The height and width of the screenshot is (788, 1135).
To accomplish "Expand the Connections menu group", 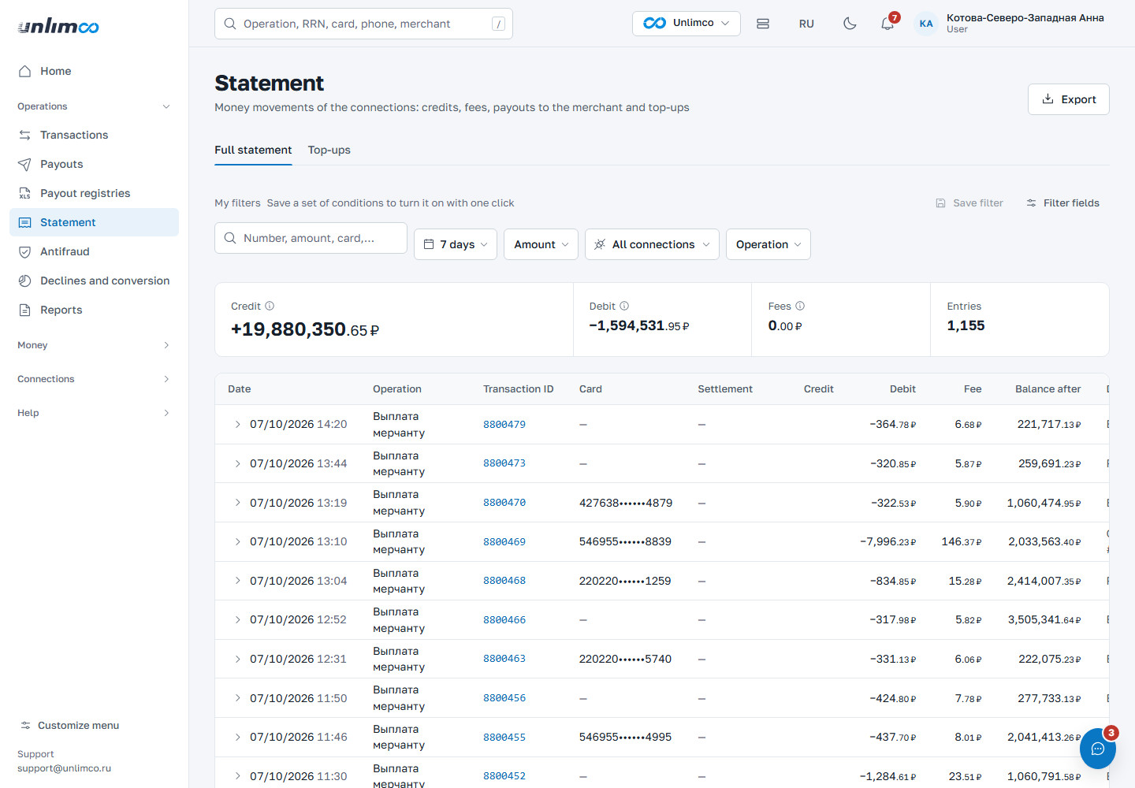I will [94, 379].
